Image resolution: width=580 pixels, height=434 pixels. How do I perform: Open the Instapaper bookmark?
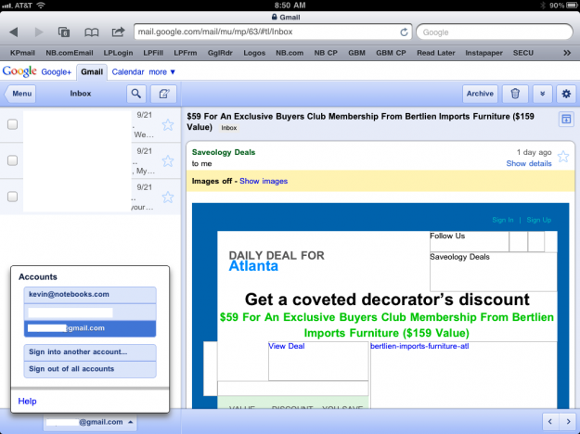tap(483, 53)
